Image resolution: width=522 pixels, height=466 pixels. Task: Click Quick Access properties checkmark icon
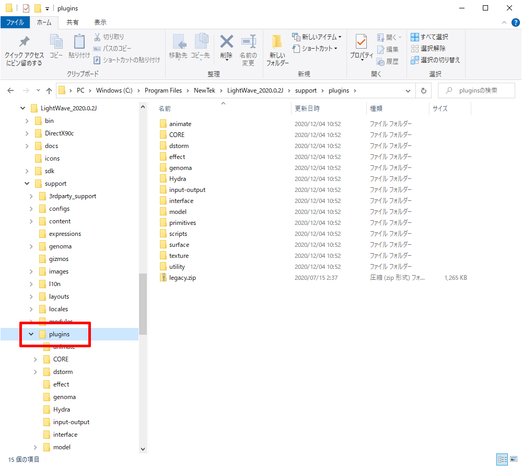[26, 8]
